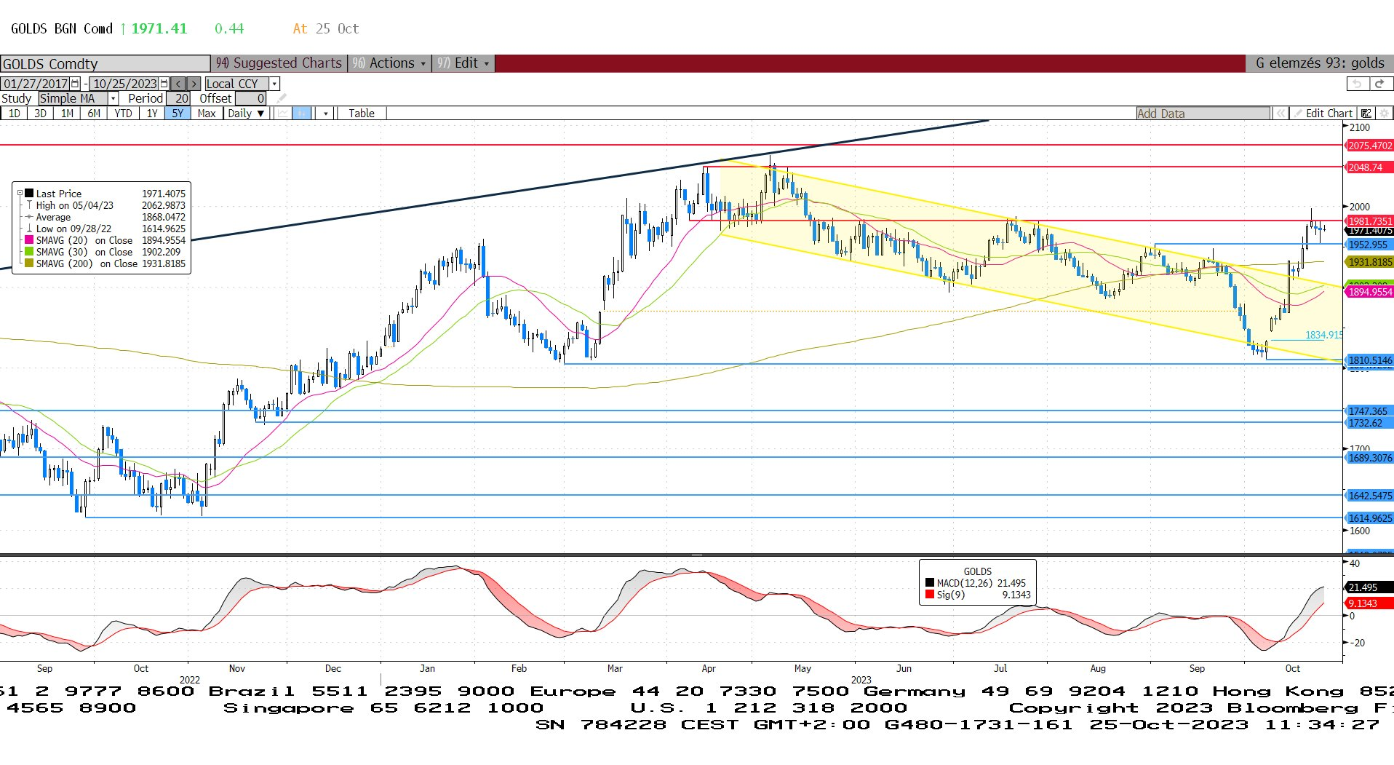Viewport: 1394px width, 765px height.
Task: Click the Offset value field showing 0
Action: pyautogui.click(x=250, y=98)
